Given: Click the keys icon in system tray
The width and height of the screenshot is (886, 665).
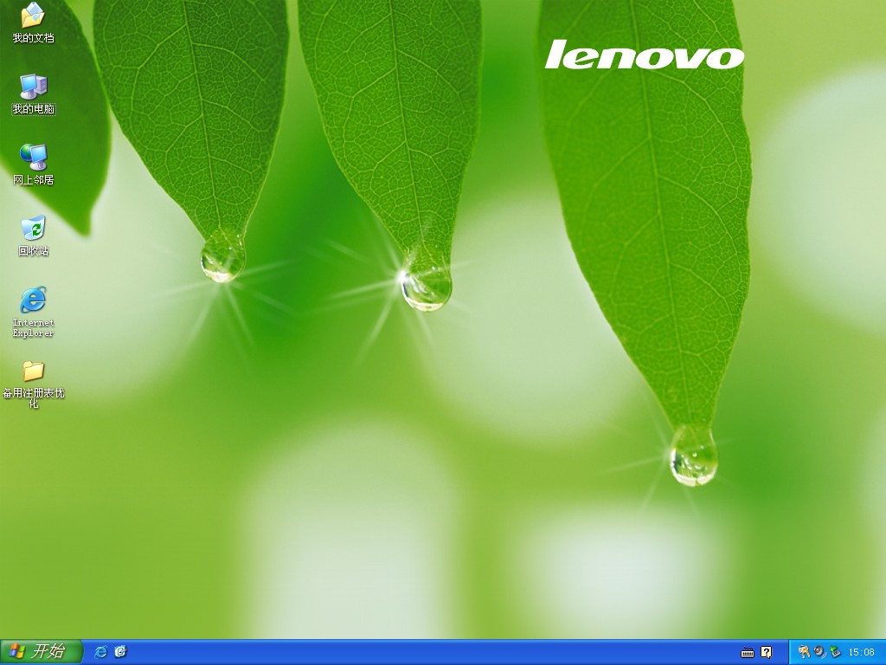Looking at the screenshot, I should pyautogui.click(x=804, y=652).
